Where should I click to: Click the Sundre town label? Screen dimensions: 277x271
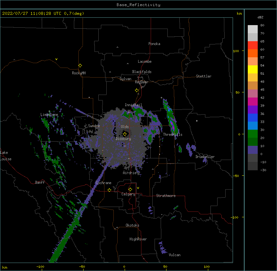pos(94,126)
